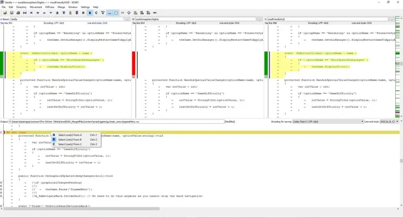Go to previous unsolved conflict icon
The width and height of the screenshot is (403, 218).
point(70,13)
